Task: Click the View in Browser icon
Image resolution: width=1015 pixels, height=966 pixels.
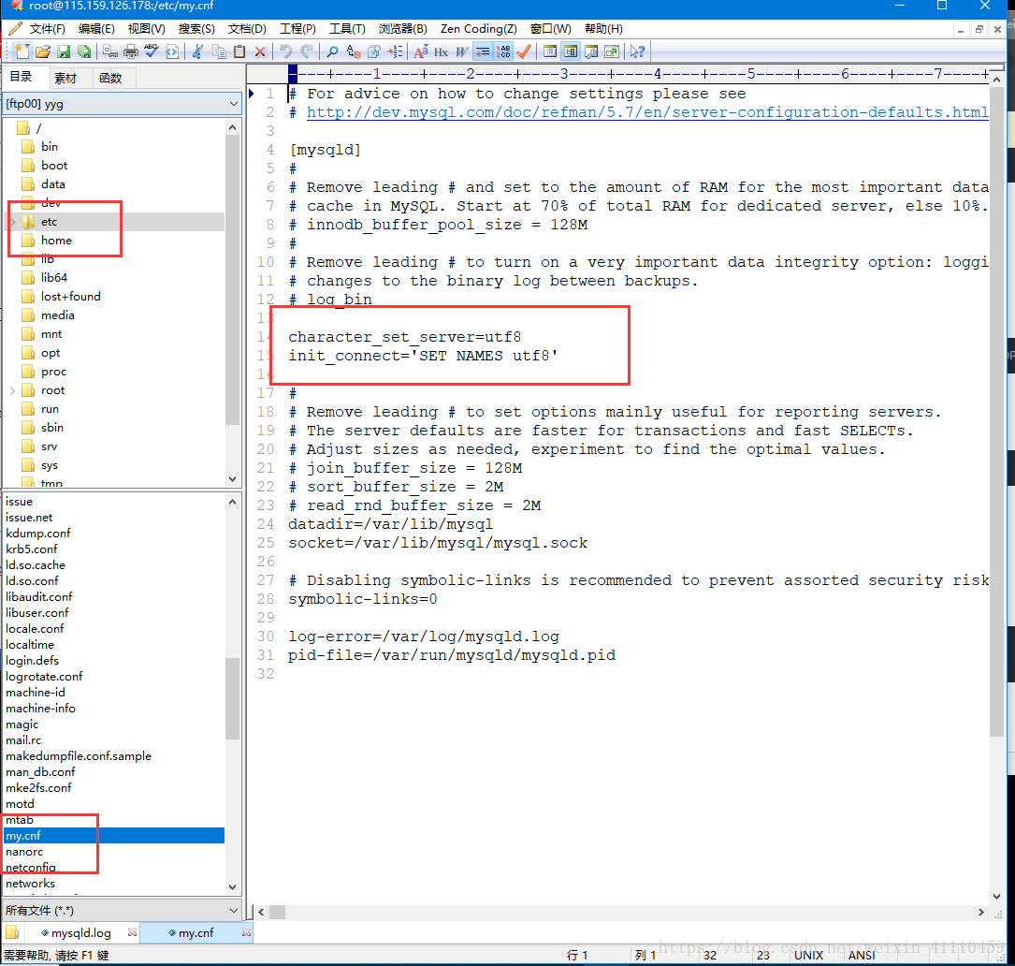Action: pyautogui.click(x=172, y=51)
